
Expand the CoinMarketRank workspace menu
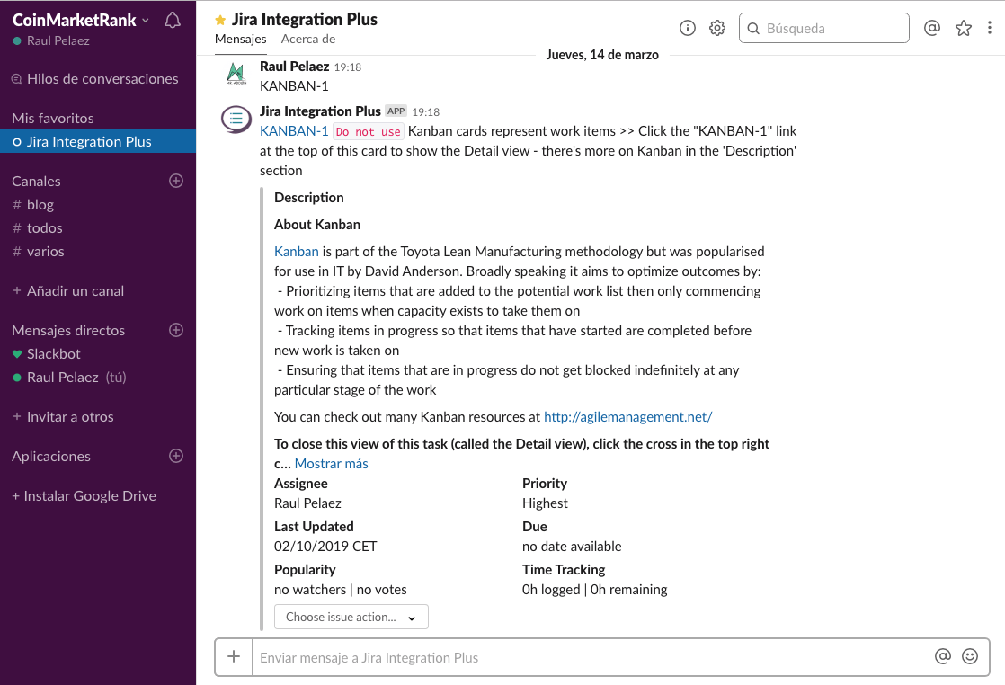pyautogui.click(x=81, y=20)
